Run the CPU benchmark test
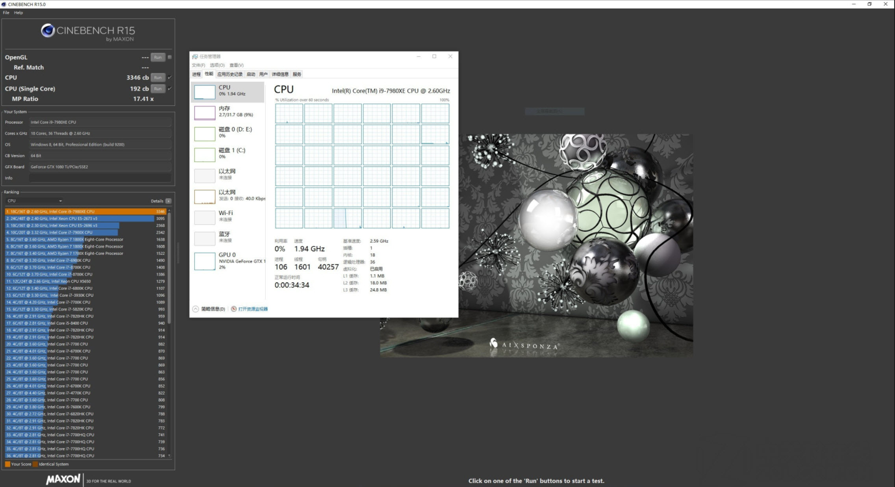Image resolution: width=895 pixels, height=487 pixels. (158, 77)
